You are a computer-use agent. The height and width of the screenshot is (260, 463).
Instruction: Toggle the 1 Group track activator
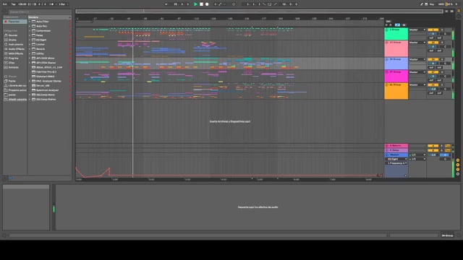pos(433,30)
